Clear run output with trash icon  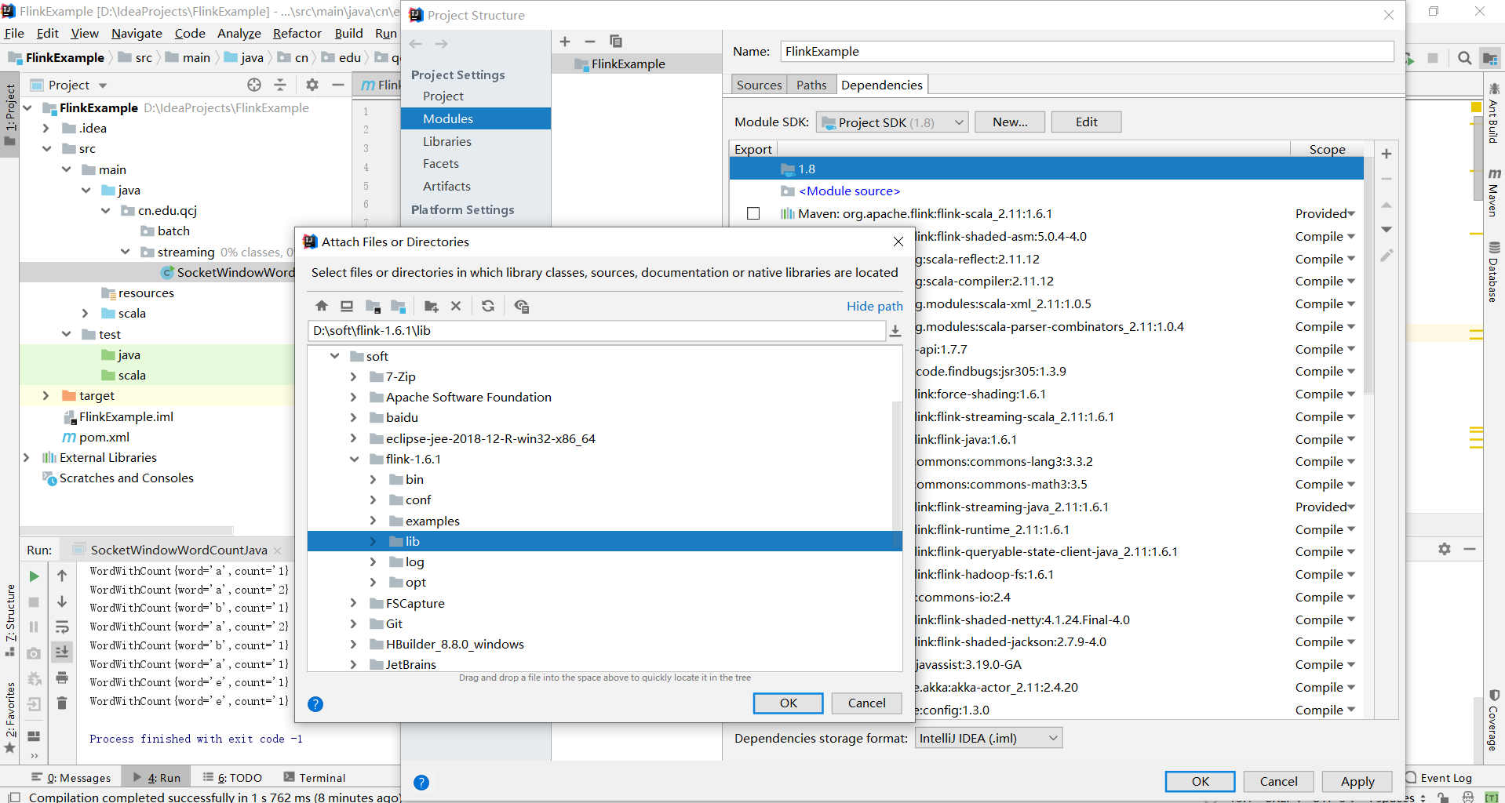coord(62,703)
